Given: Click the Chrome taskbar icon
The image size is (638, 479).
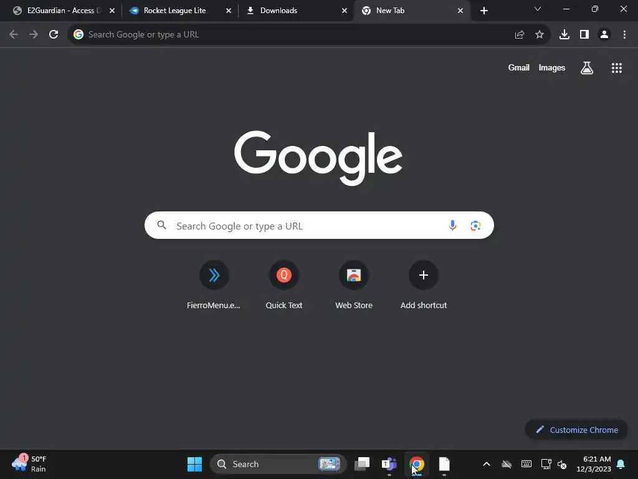Looking at the screenshot, I should pyautogui.click(x=417, y=464).
